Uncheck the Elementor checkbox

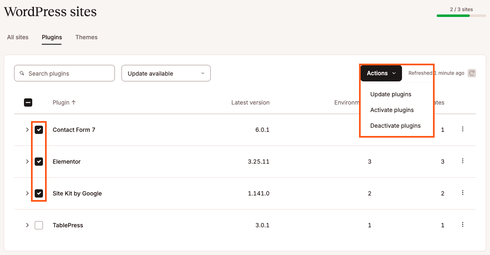[39, 162]
